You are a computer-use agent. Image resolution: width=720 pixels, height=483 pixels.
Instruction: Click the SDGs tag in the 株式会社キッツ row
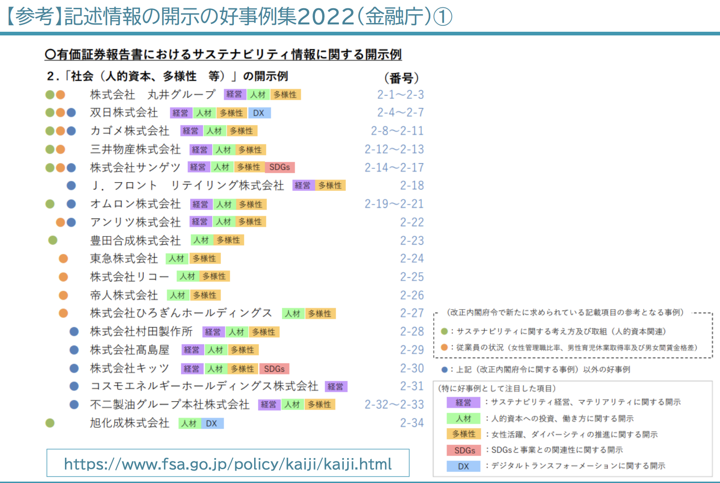point(274,368)
